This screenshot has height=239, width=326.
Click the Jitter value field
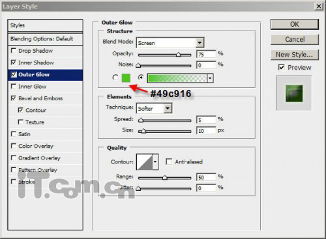point(206,188)
